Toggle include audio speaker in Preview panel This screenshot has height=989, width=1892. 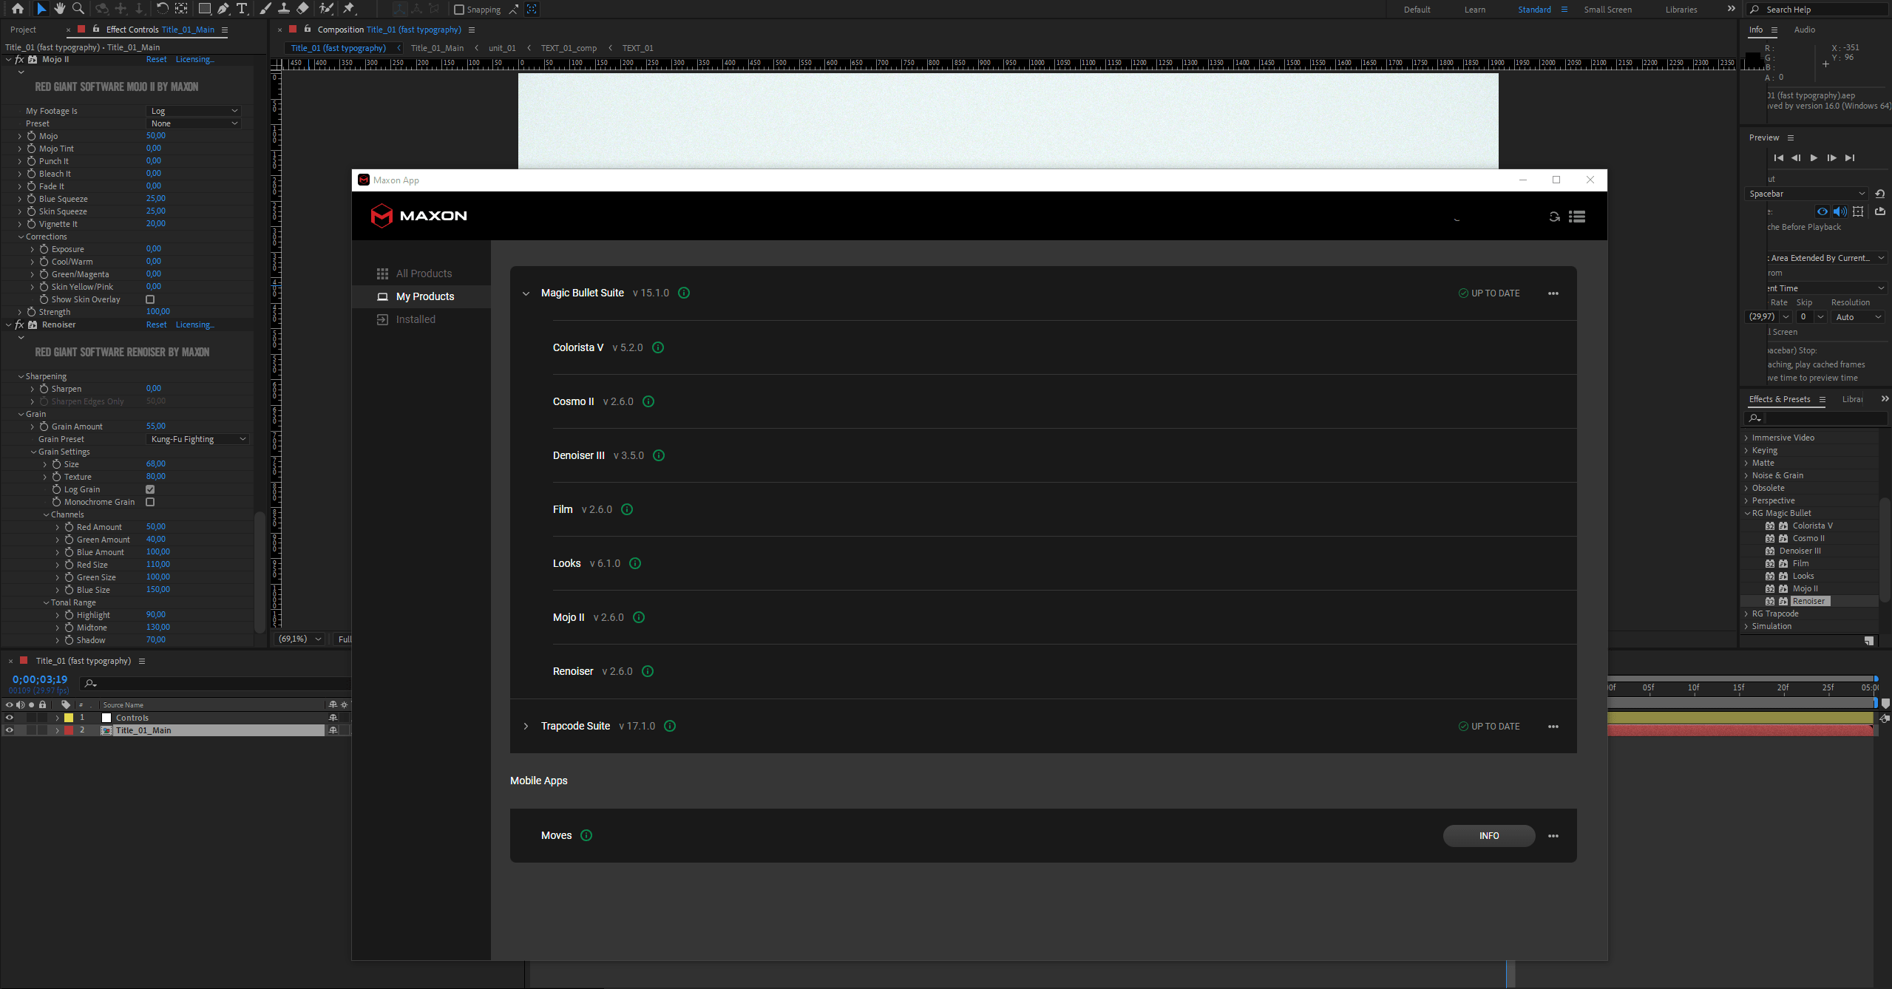point(1840,211)
